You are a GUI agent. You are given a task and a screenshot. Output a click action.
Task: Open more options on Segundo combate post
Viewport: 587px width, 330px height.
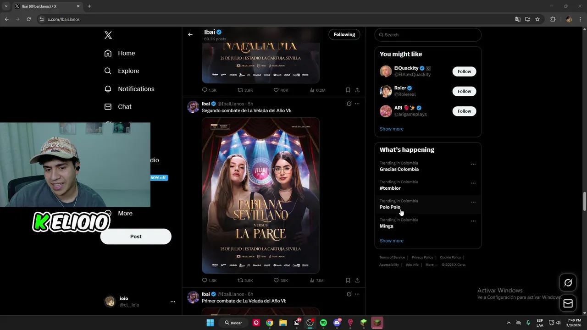[357, 104]
